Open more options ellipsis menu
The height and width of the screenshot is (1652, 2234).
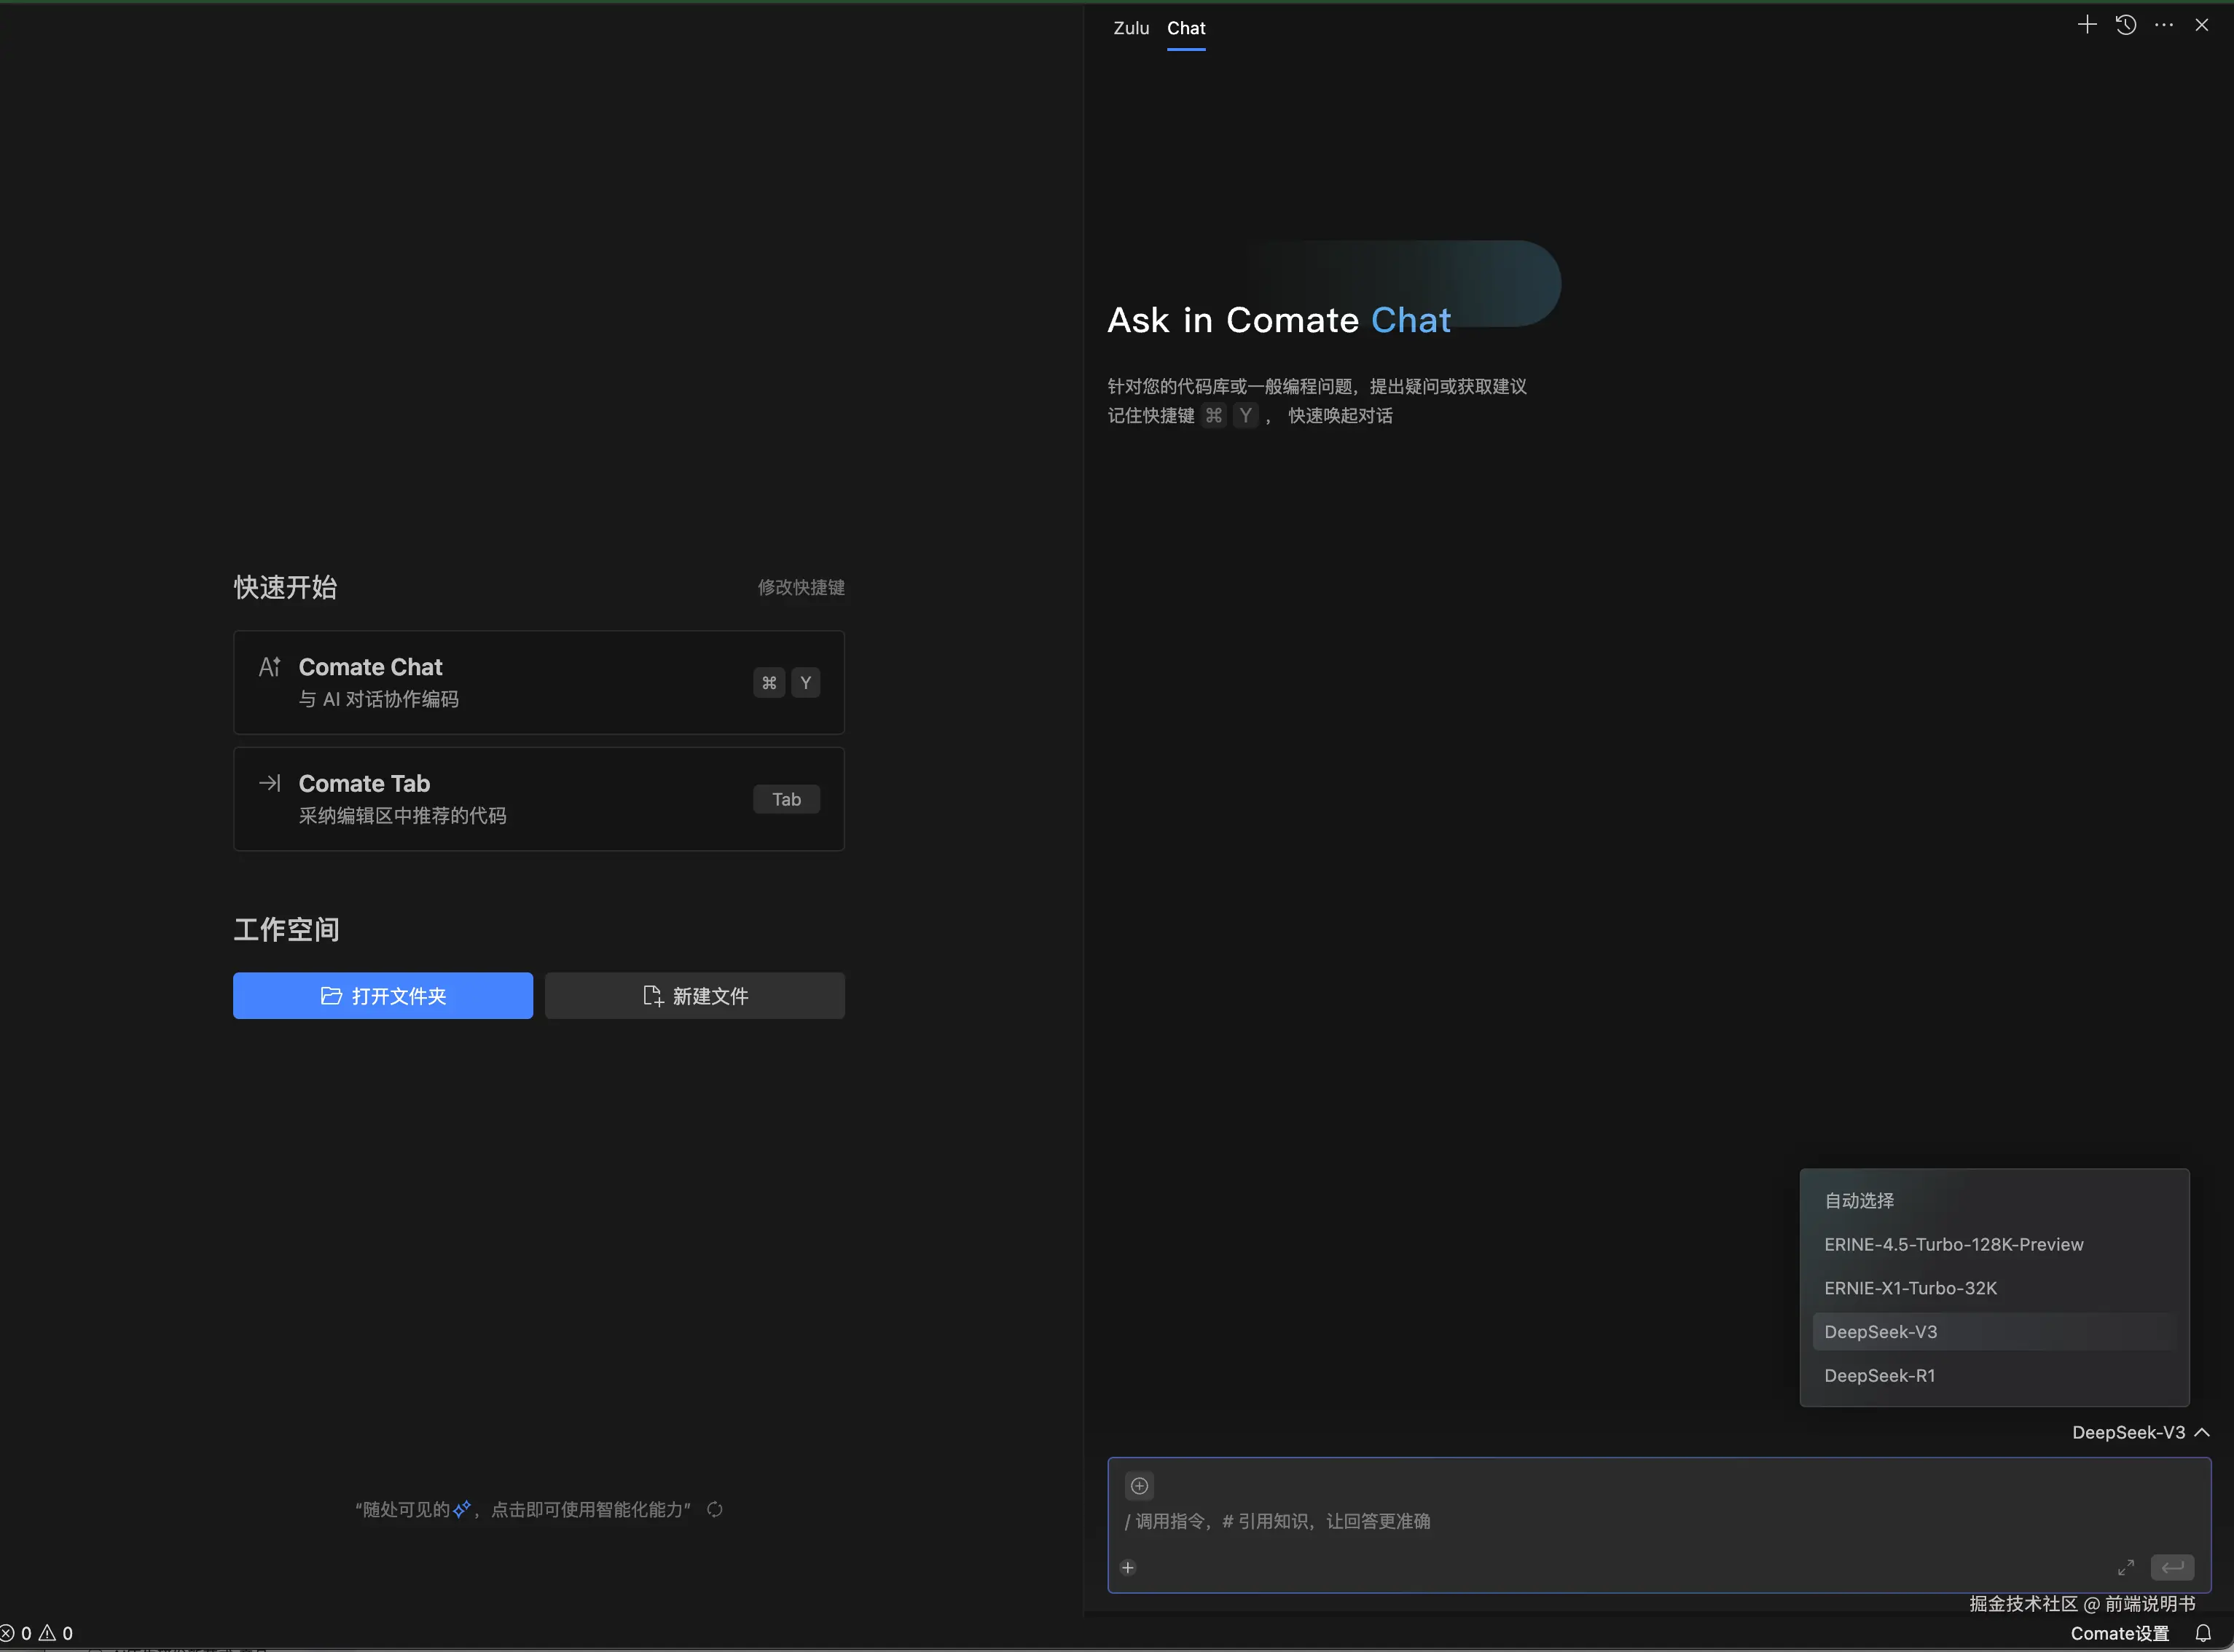pyautogui.click(x=2164, y=25)
